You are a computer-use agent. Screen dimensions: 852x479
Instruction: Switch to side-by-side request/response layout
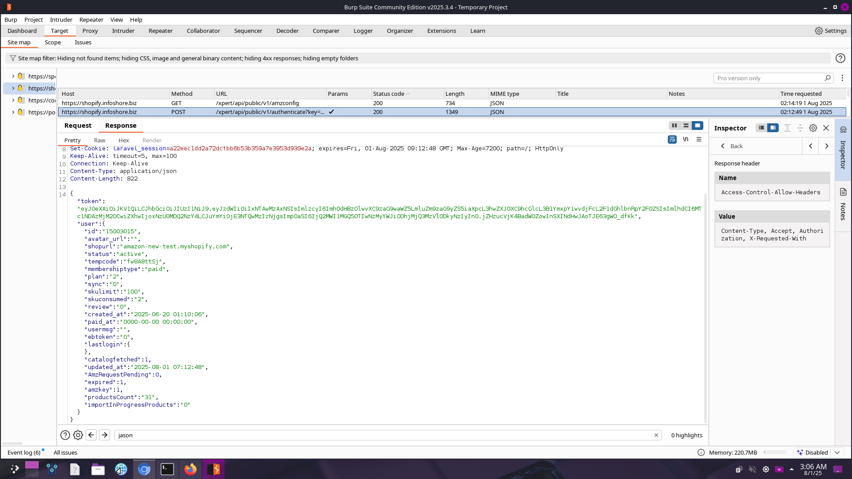674,126
